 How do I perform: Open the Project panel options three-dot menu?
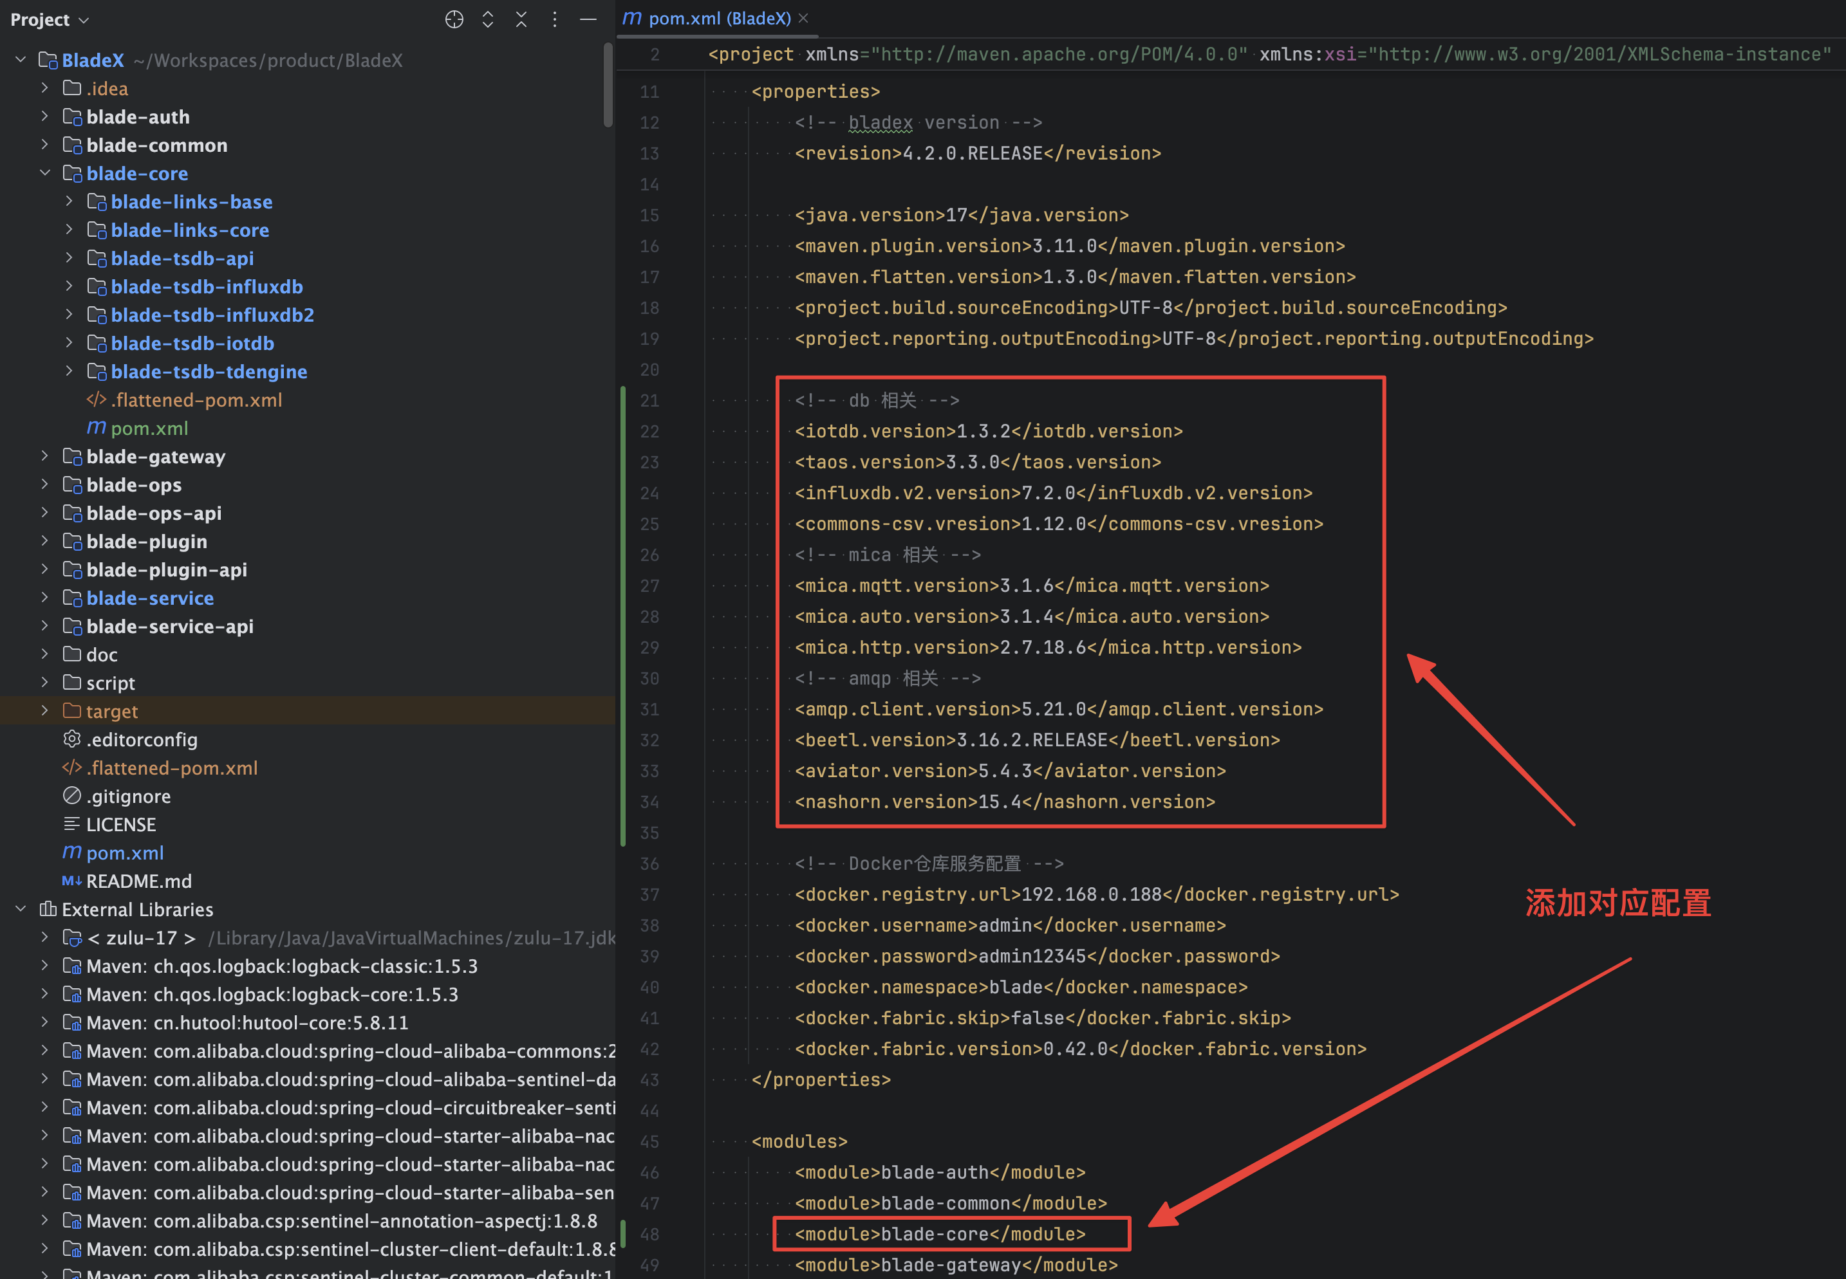(x=555, y=19)
